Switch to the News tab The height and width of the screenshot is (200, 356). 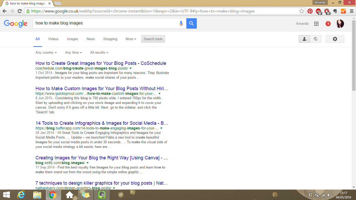tap(91, 39)
